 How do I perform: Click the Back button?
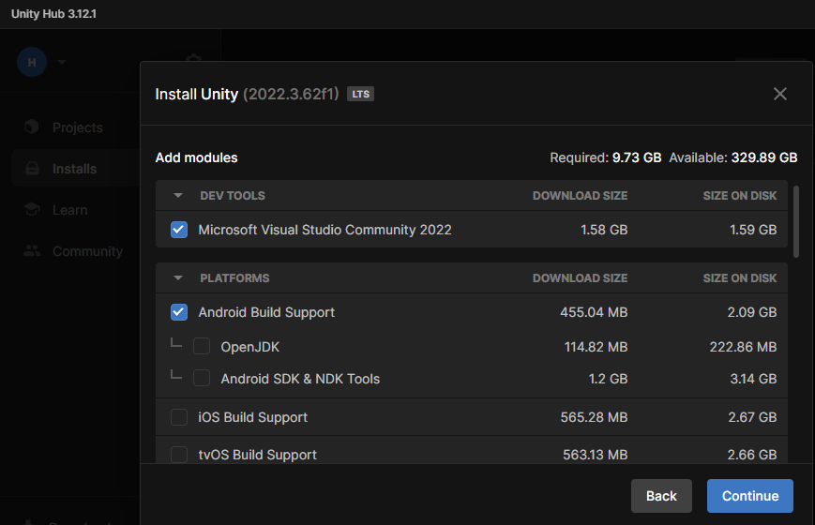click(661, 496)
